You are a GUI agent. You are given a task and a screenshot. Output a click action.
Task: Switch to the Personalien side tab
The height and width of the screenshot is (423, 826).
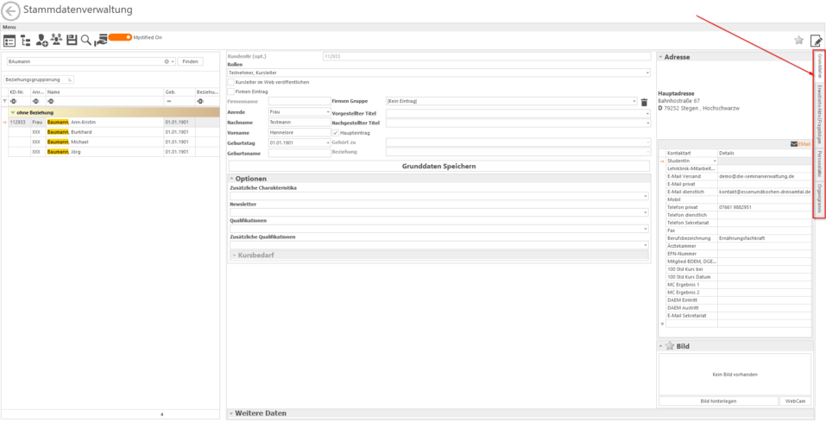pos(819,163)
